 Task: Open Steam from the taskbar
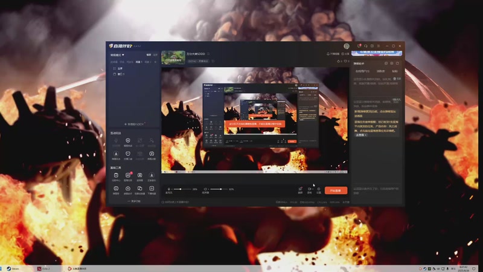13,268
